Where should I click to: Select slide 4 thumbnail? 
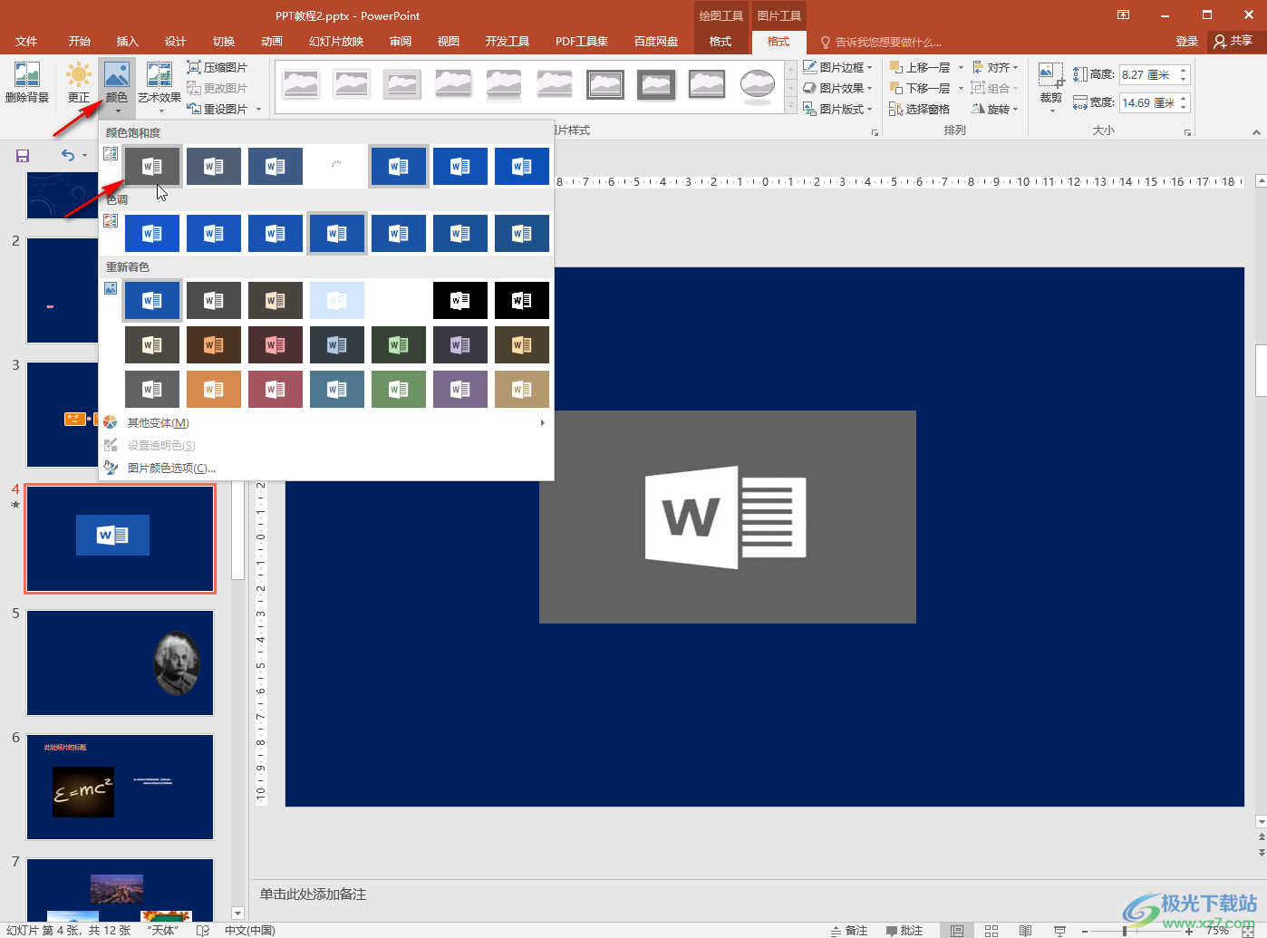click(x=121, y=538)
